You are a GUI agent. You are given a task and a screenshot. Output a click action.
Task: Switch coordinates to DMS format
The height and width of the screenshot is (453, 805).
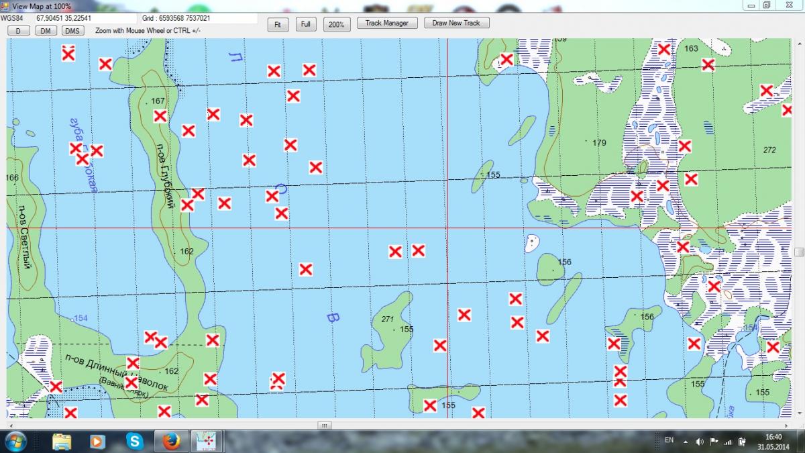pos(73,31)
